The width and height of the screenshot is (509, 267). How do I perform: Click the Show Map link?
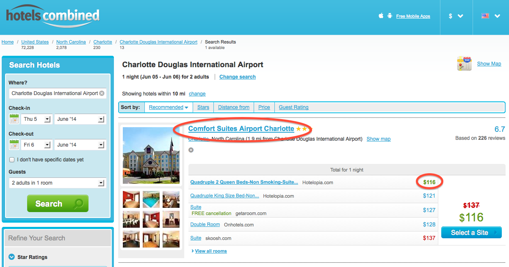point(489,64)
